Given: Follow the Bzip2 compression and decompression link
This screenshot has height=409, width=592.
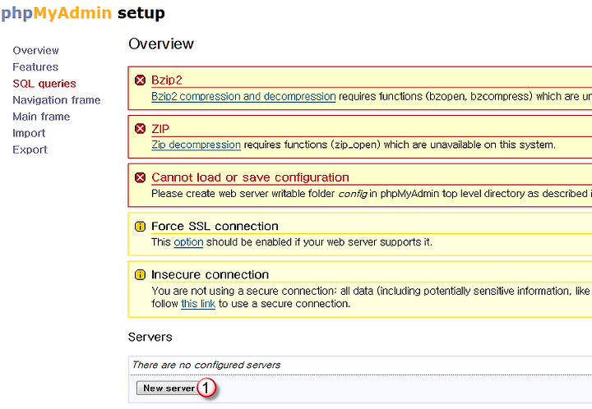Looking at the screenshot, I should tap(243, 97).
